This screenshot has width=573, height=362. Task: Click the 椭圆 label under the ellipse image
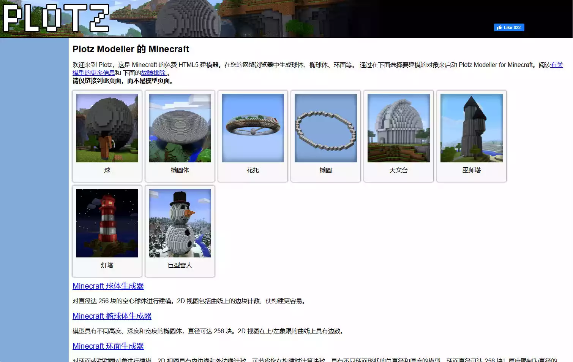tap(326, 170)
